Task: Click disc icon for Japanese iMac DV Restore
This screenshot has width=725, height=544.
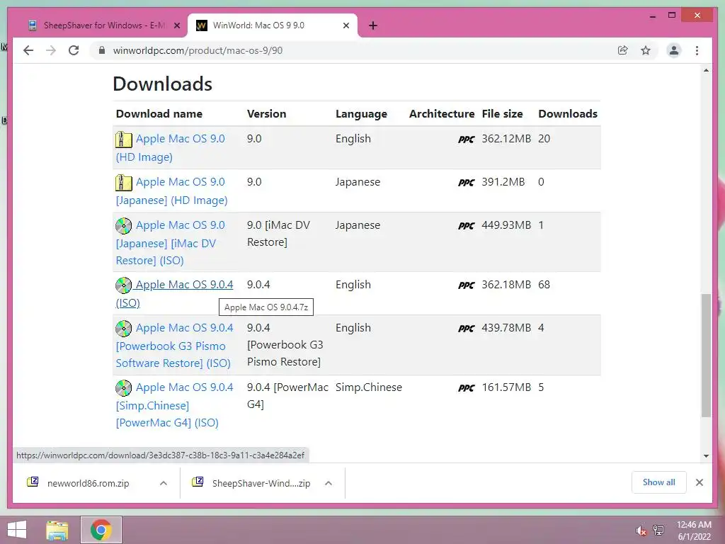Action: coord(123,226)
